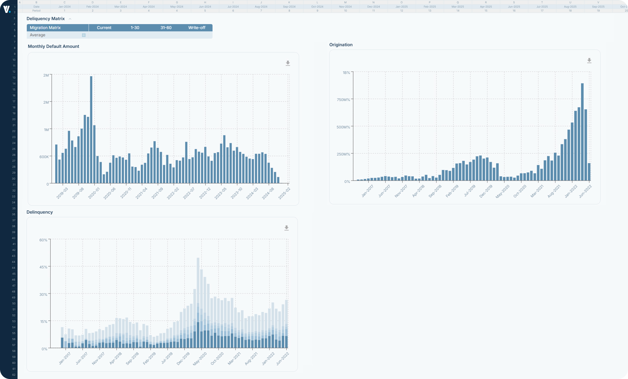Select the Jan-2025 date cell
Screen dimensions: 628x379
(402, 7)
